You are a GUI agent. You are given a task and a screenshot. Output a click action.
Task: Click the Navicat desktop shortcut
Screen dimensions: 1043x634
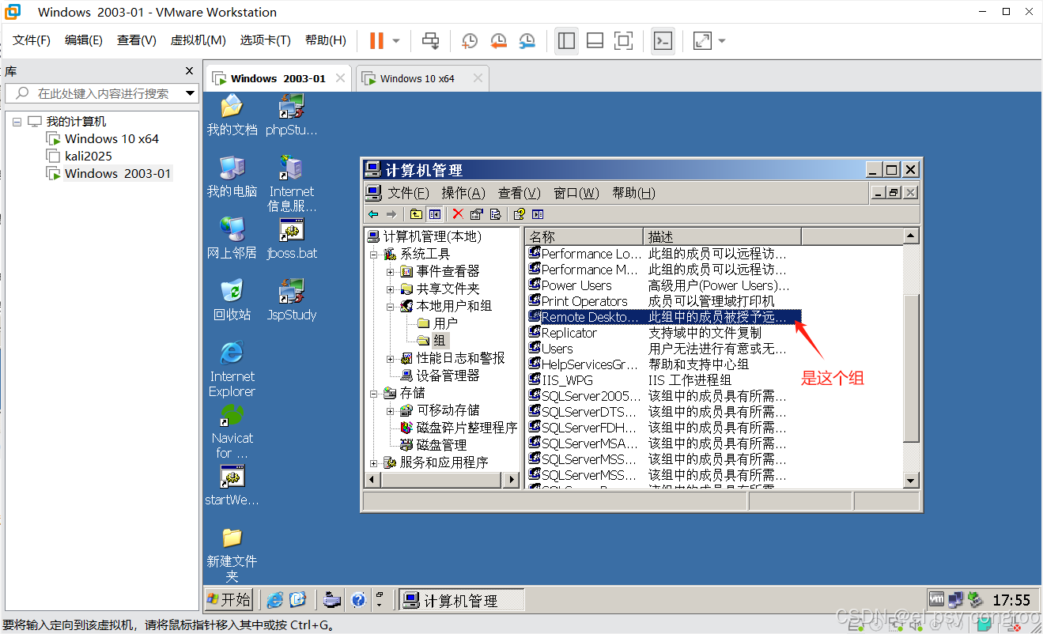[x=232, y=432]
